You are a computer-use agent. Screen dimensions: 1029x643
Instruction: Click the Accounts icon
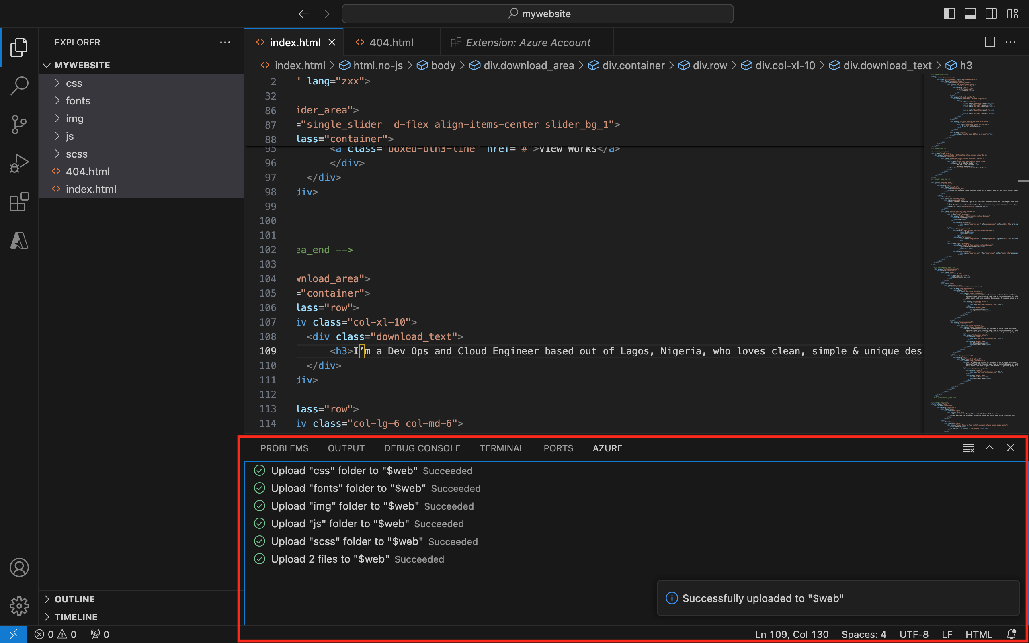tap(19, 567)
